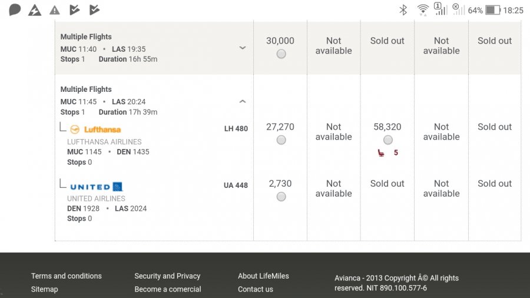The image size is (530, 298).
Task: Tap the chat bubble notification icon
Action: 15,10
